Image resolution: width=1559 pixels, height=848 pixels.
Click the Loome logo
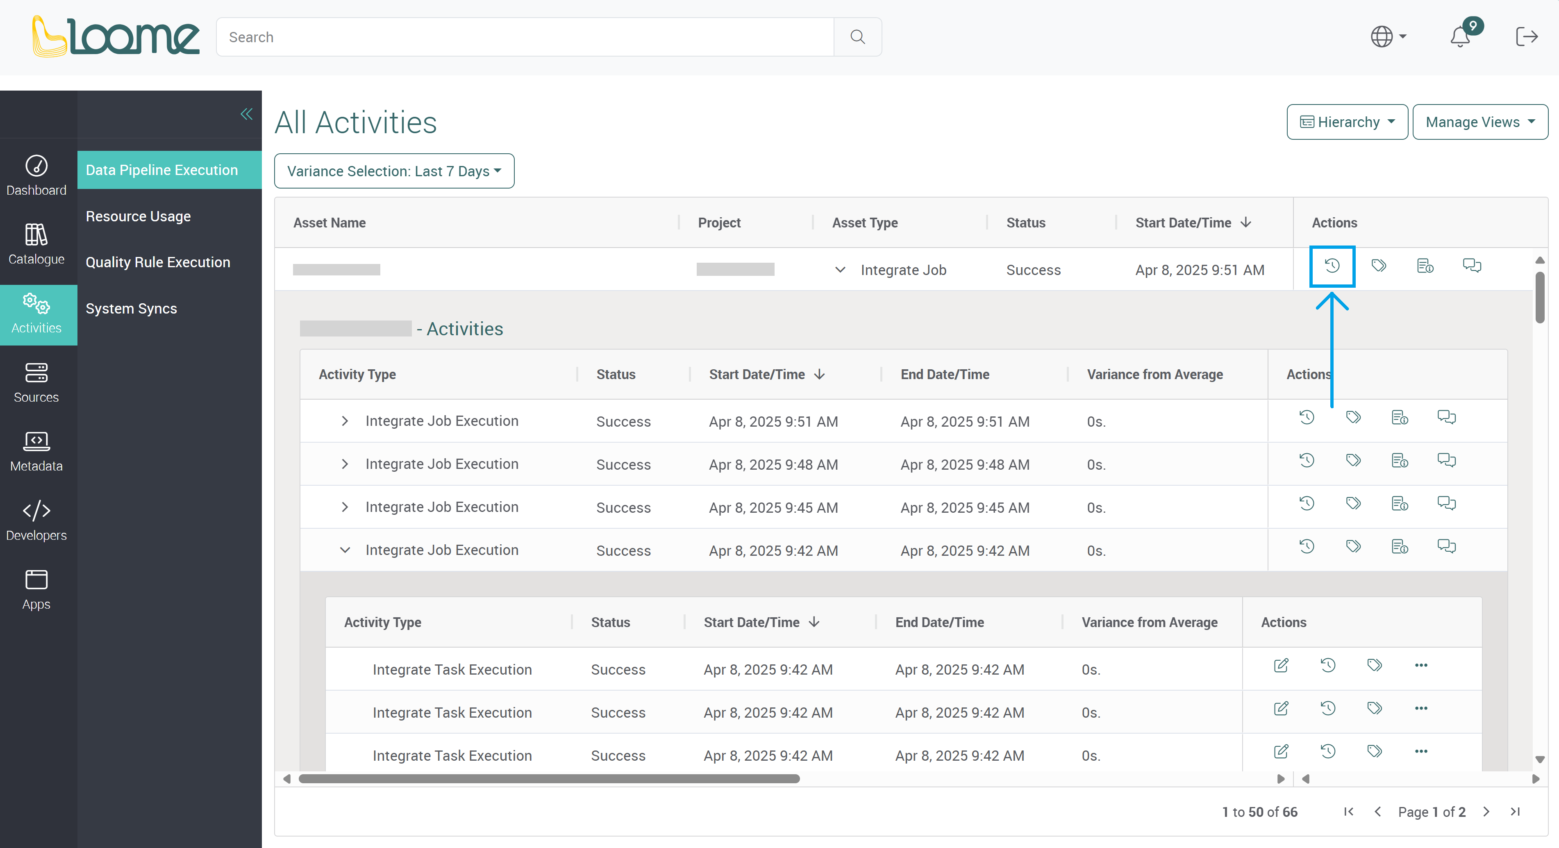(x=116, y=36)
